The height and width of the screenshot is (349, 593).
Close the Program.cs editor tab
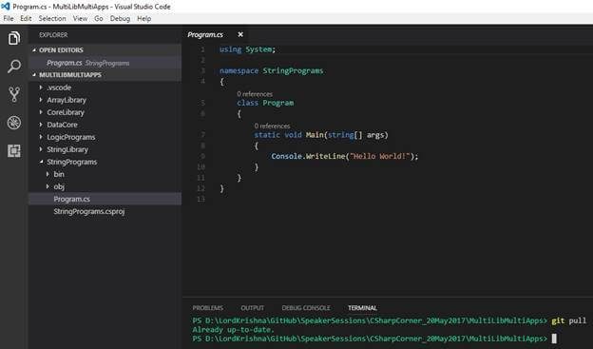[240, 34]
